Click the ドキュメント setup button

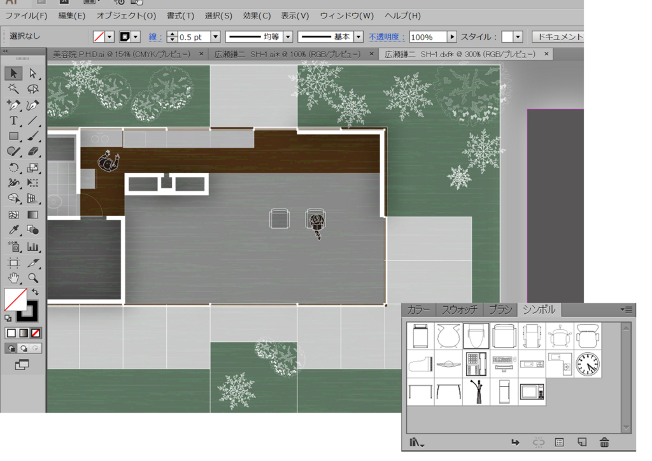pyautogui.click(x=558, y=37)
